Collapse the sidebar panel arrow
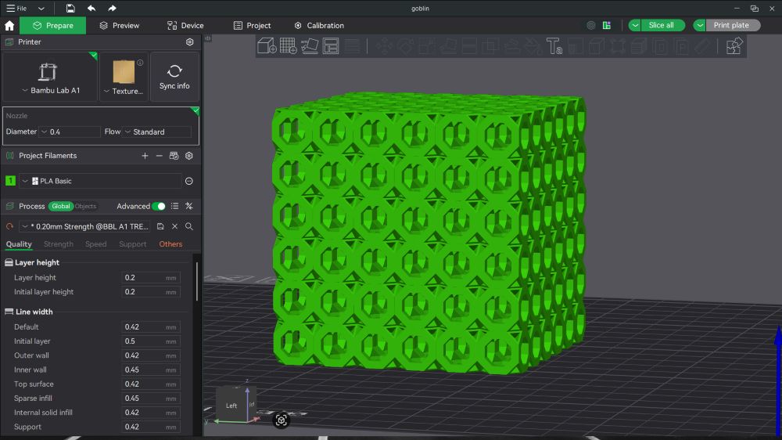Screen dimensions: 782x440 coord(208,38)
